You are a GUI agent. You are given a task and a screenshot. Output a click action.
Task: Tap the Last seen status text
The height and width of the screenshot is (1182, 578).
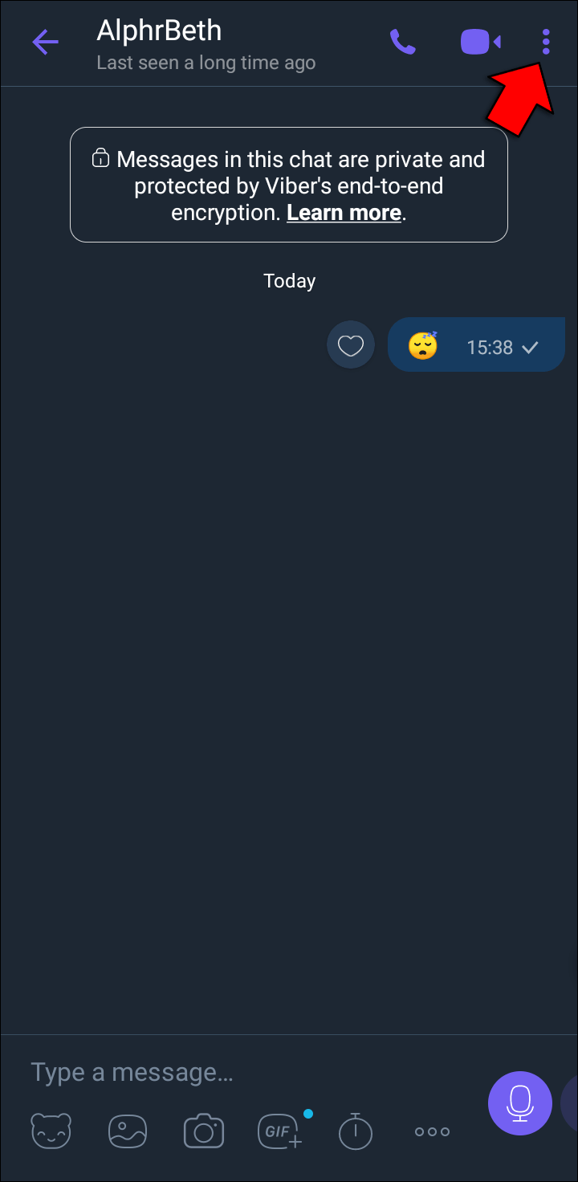pos(206,63)
